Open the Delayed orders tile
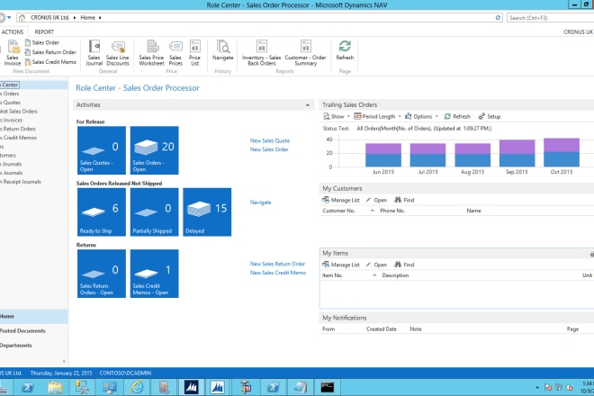Viewport: 594px width, 396px height. tap(207, 212)
